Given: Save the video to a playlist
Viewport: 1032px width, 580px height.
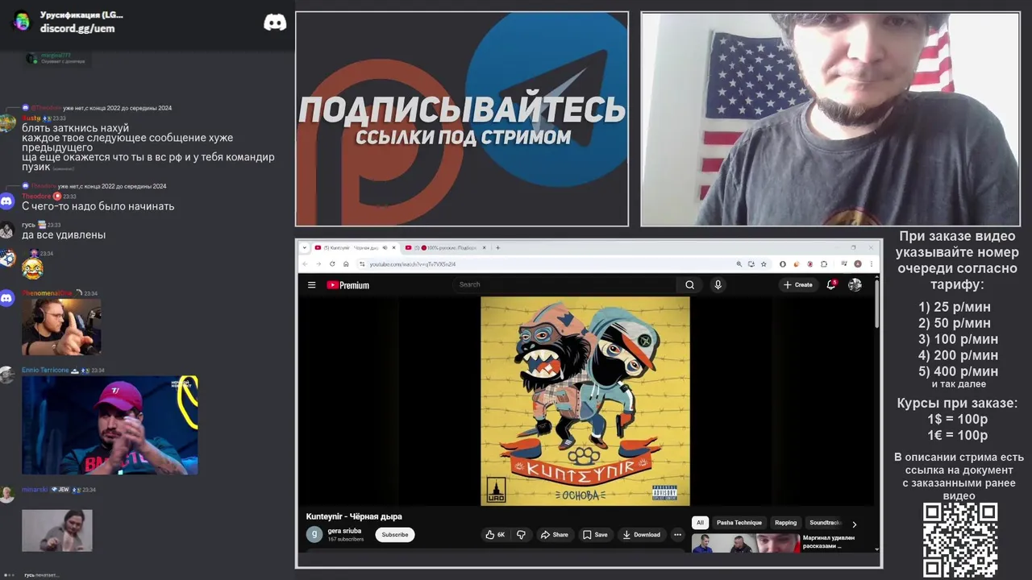Looking at the screenshot, I should click(595, 535).
